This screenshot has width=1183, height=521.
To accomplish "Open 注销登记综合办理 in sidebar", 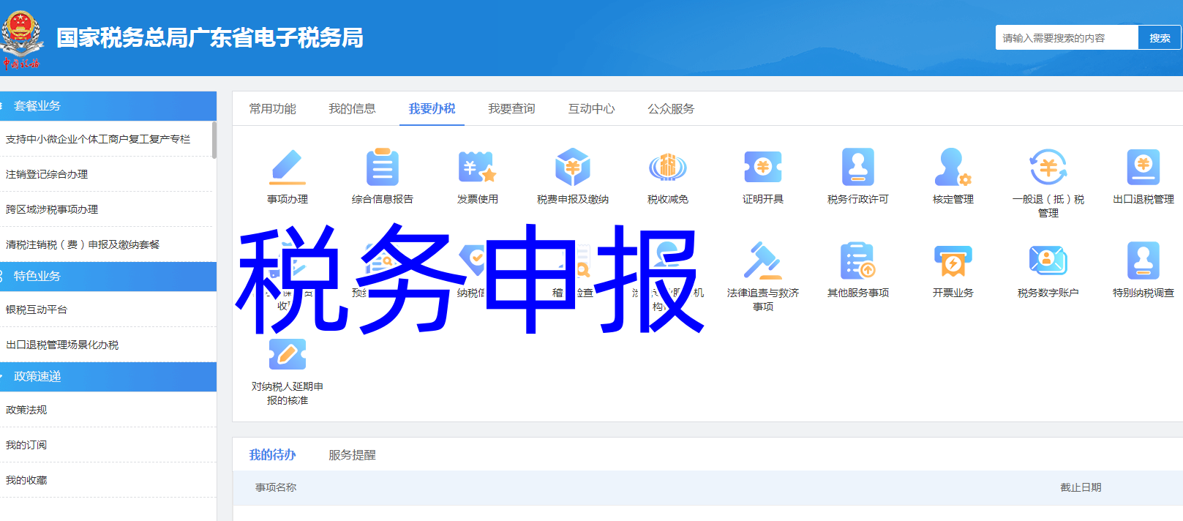I will [47, 174].
